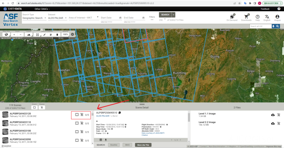Bookmark this page with star icon
284x148 pixels.
[x=240, y=3]
